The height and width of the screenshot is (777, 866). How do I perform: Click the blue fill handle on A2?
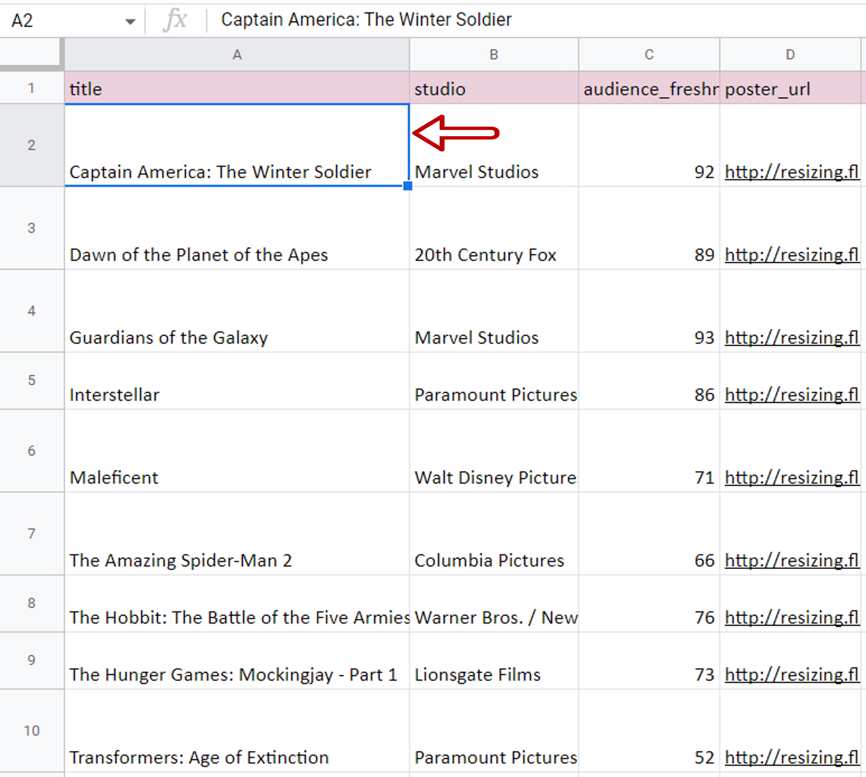pos(408,186)
